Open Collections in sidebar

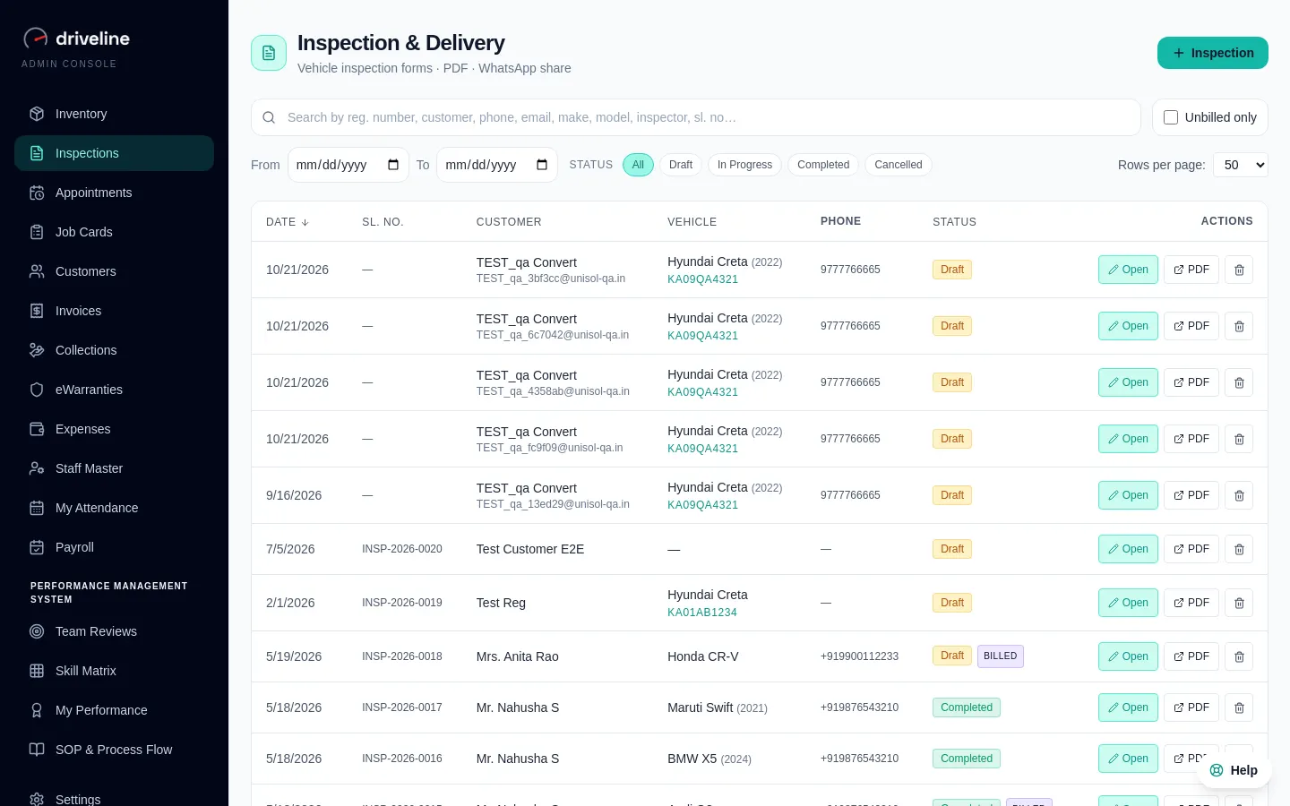[x=114, y=350]
